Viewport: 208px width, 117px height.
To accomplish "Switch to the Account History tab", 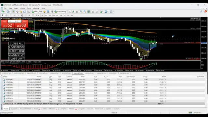I will coord(26,109).
